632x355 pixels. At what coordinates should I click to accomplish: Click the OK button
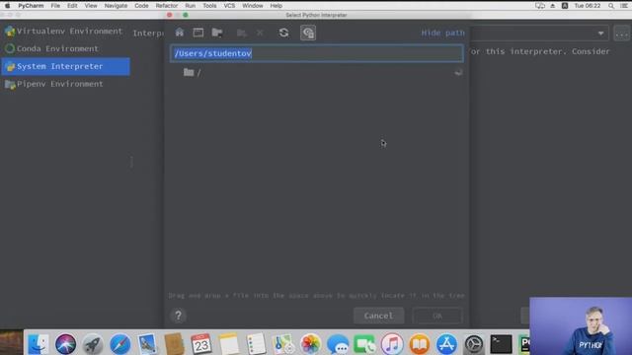coord(437,316)
